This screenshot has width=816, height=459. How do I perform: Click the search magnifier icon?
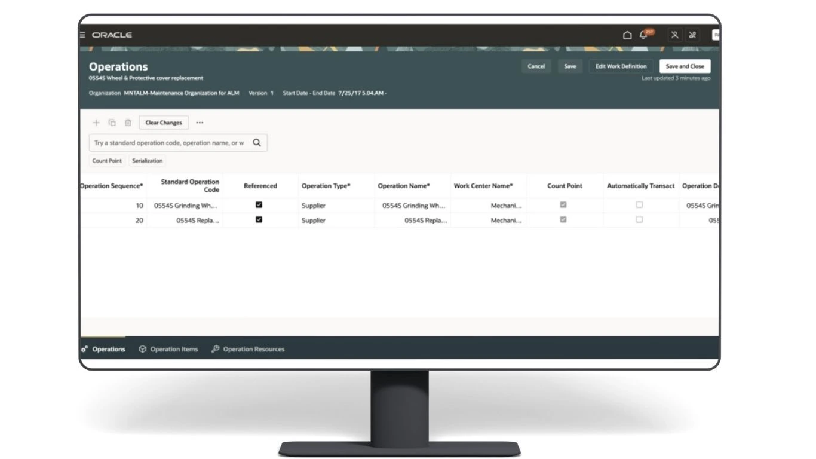click(x=257, y=143)
